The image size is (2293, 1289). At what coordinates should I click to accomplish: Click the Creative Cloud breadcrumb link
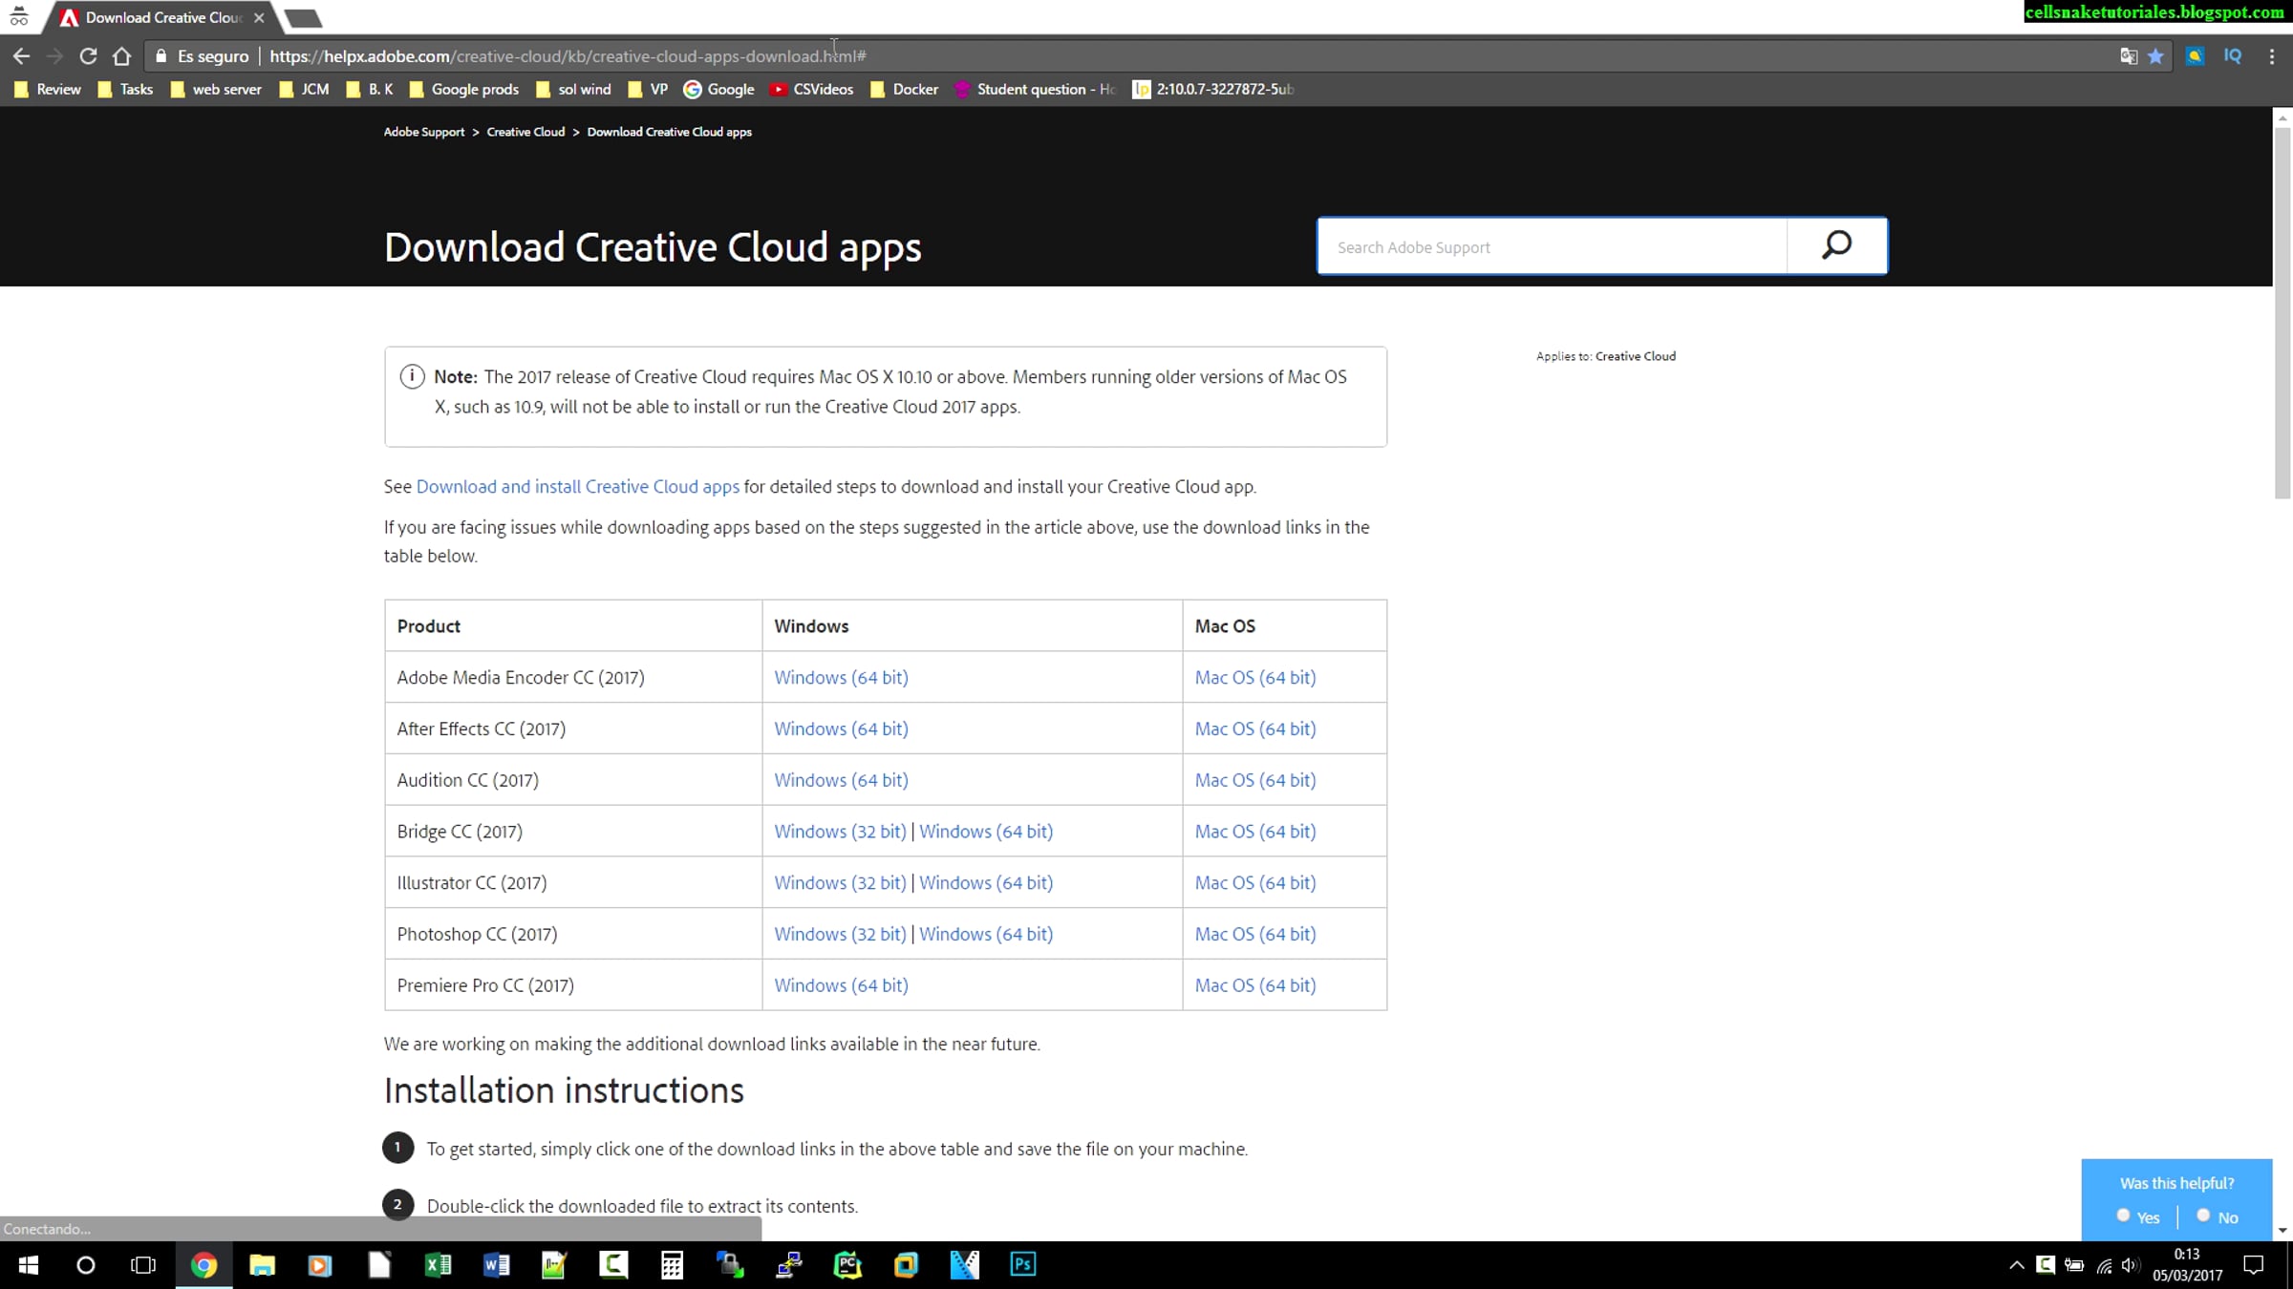click(525, 132)
